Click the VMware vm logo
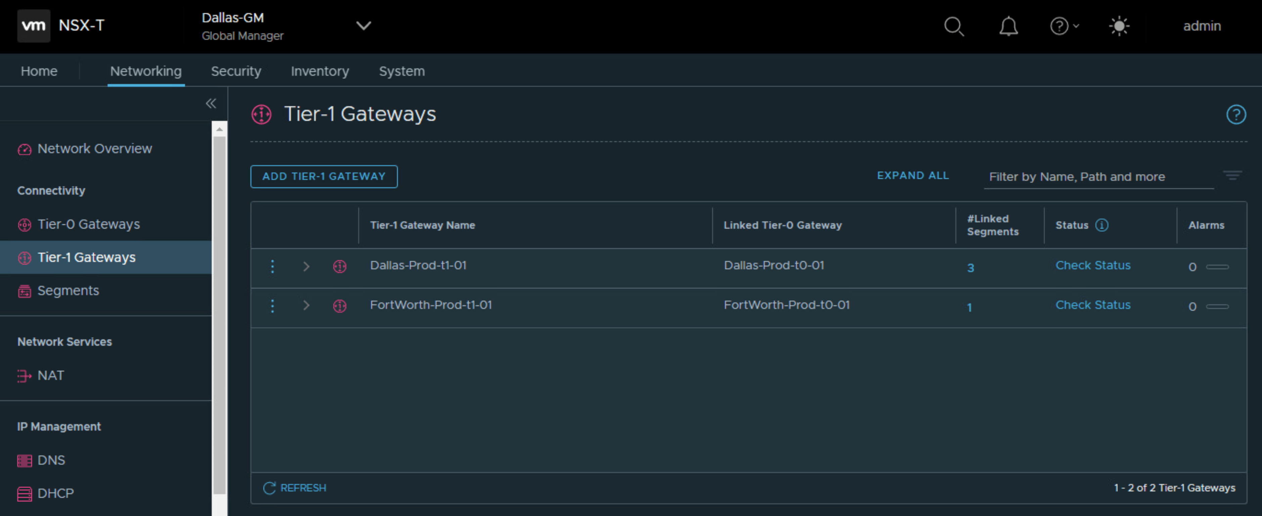This screenshot has height=516, width=1262. click(x=33, y=26)
